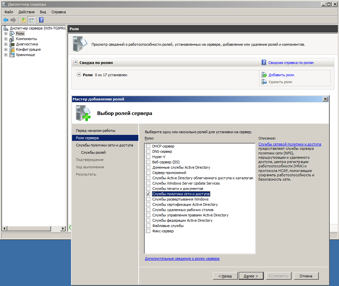Click the left pane horizontal scrollbar
The image size is (339, 286).
point(33,228)
